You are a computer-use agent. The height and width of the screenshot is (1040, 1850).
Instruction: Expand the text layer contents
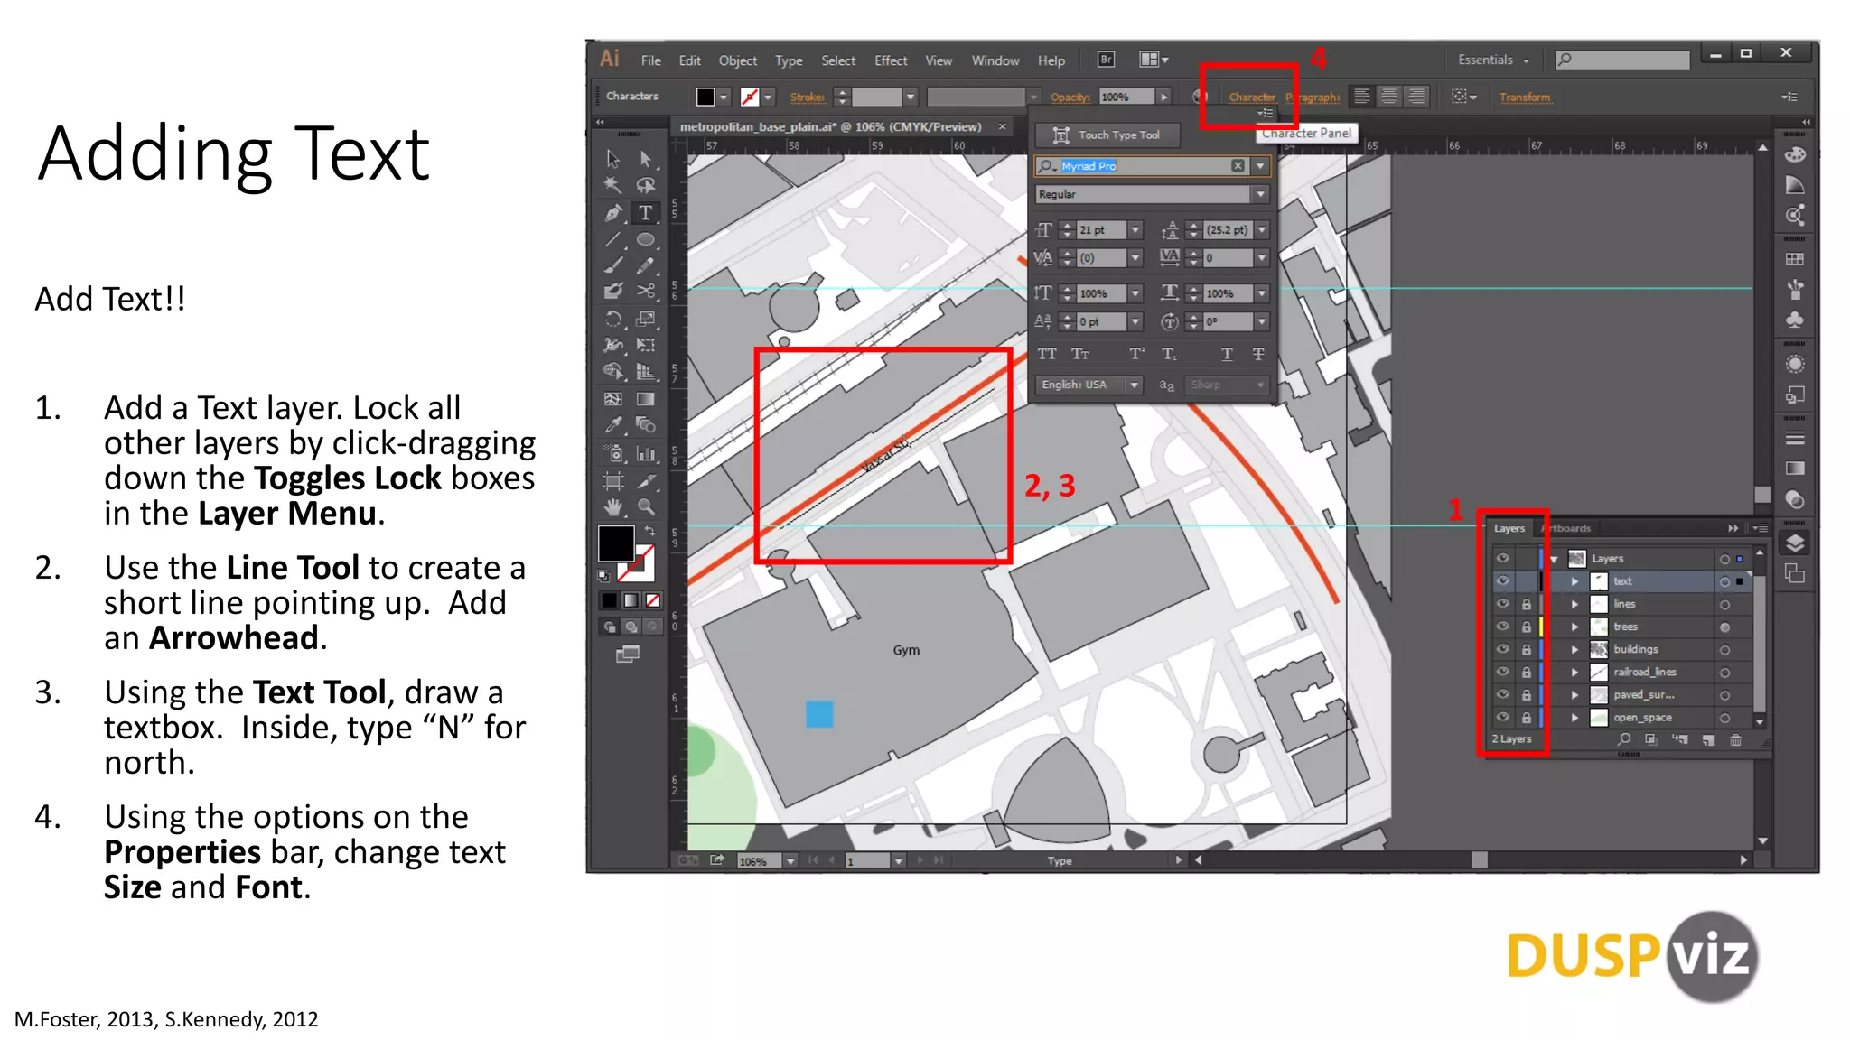pos(1574,581)
